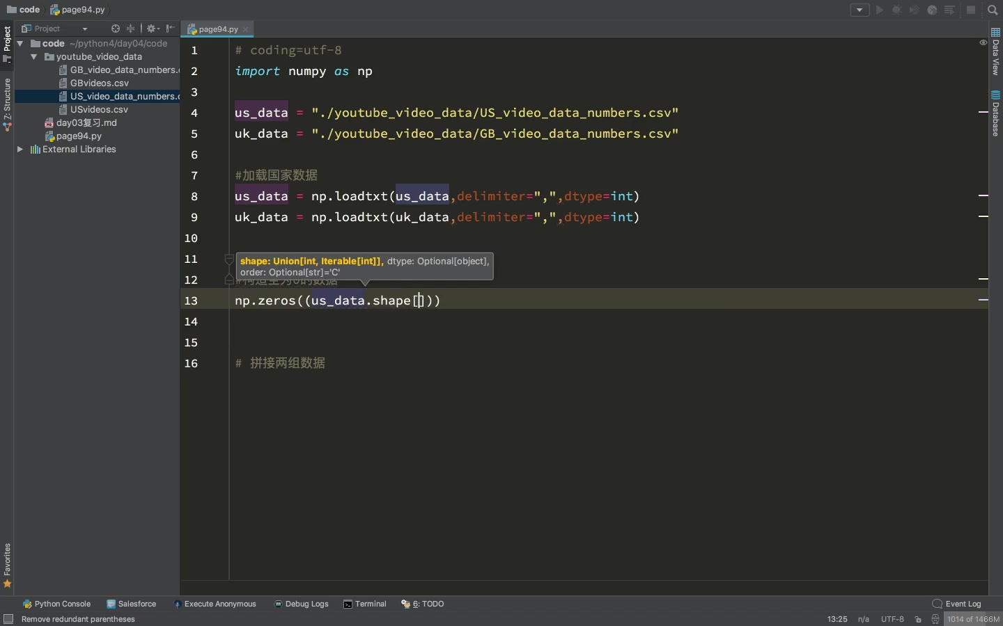This screenshot has width=1003, height=626.
Task: Open the Structure tool window tab
Action: click(7, 104)
